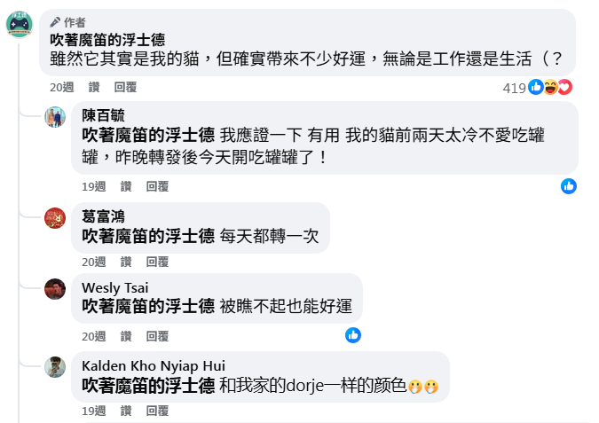Viewport: 599px width, 423px height.
Task: Open 葛富鴻's red profile avatar
Action: pos(55,218)
